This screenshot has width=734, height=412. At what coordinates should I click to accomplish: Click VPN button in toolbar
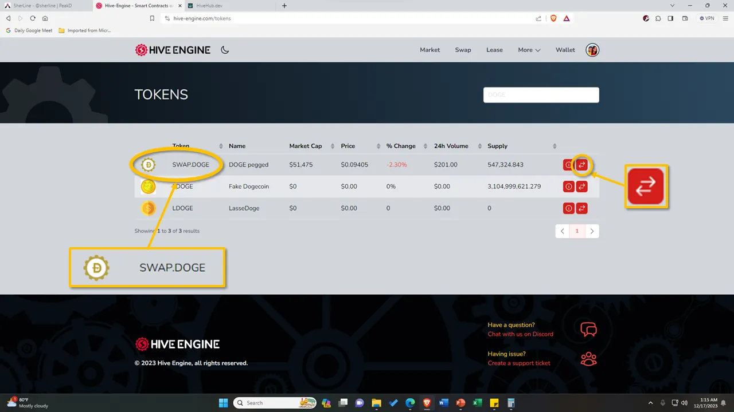[x=707, y=18]
